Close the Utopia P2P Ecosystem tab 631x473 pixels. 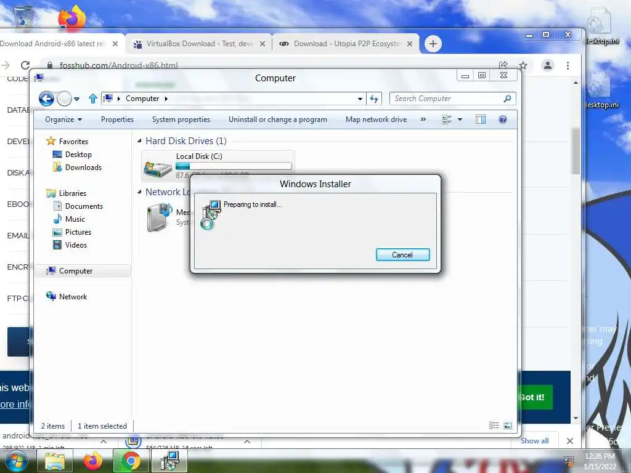410,44
